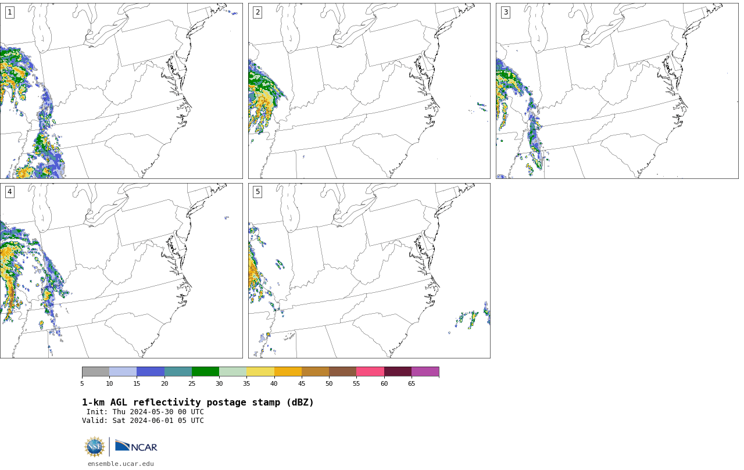Image resolution: width=744 pixels, height=470 pixels.
Task: Open ensemble member 2 map thumbnail
Action: point(369,91)
